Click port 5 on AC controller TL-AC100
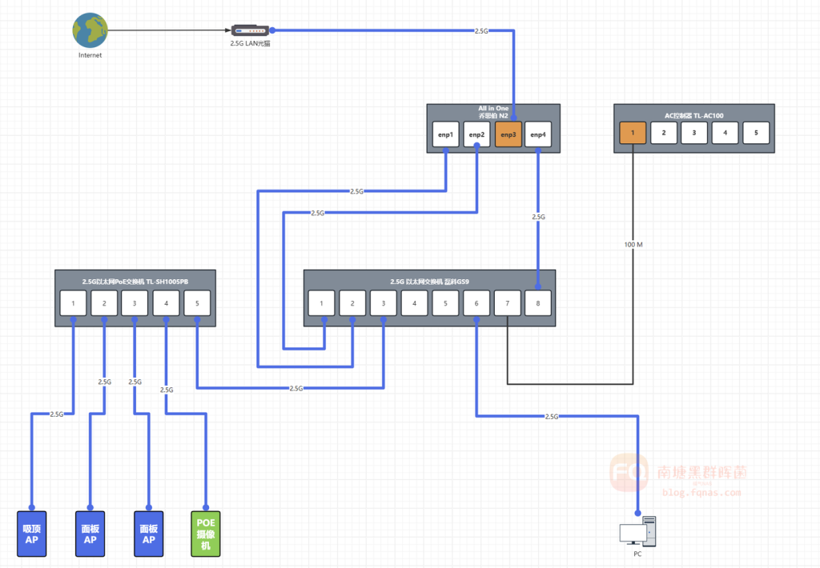This screenshot has height=568, width=820. tap(755, 133)
